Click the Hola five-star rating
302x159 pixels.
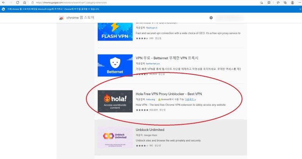[142, 110]
